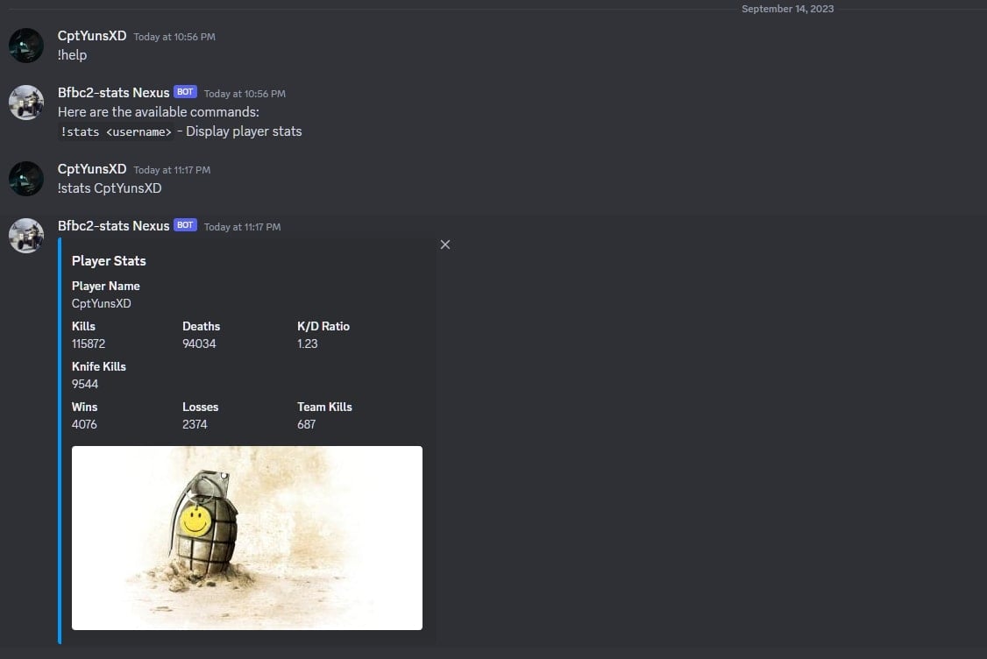987x659 pixels.
Task: Open the grenade smiley image in the embed
Action: click(247, 537)
